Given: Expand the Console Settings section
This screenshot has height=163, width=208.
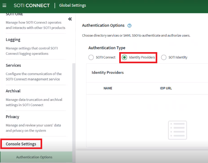Looking at the screenshot, I should point(21,144).
